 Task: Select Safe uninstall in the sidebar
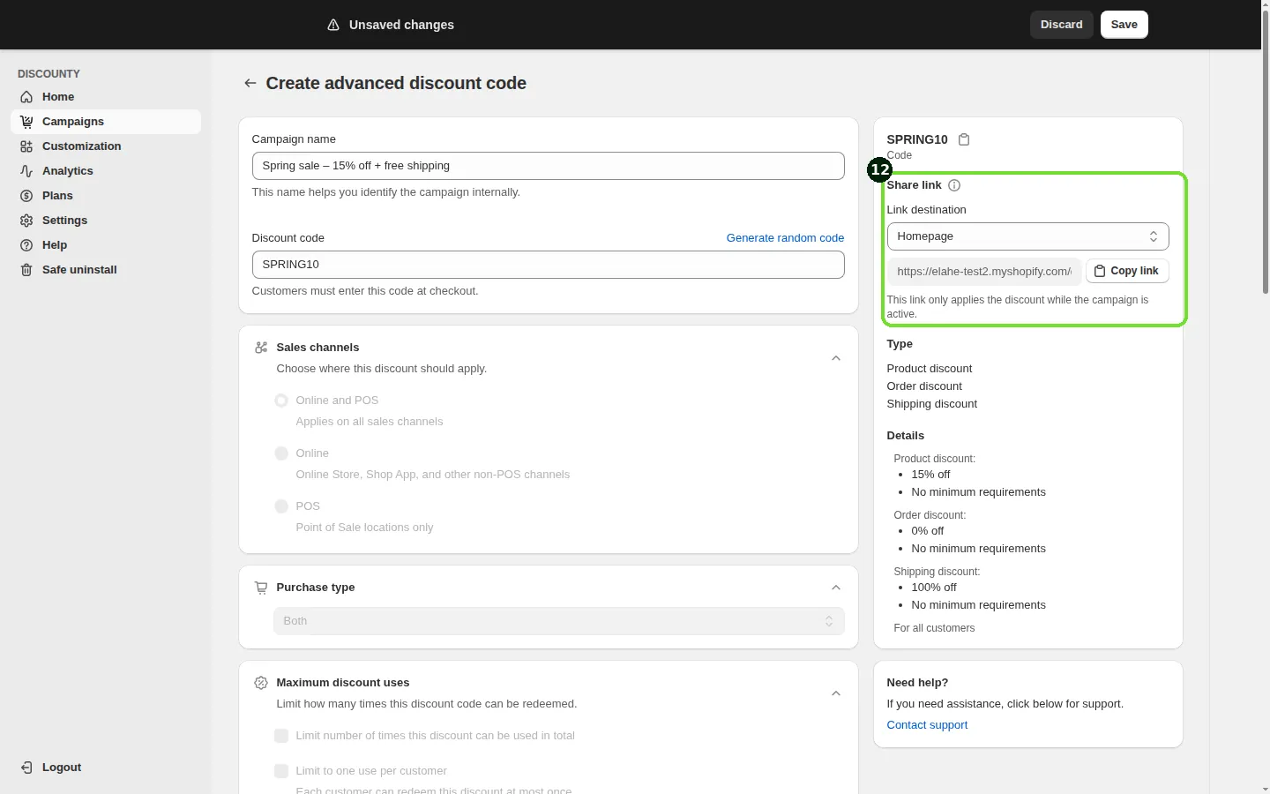106,270
